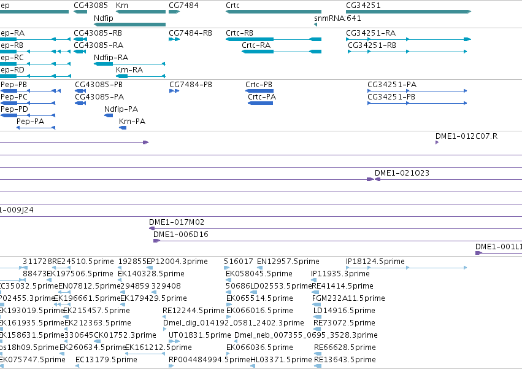Viewport: 522px width, 369px height.
Task: Select protein Pep-PA label
Action: pos(30,122)
